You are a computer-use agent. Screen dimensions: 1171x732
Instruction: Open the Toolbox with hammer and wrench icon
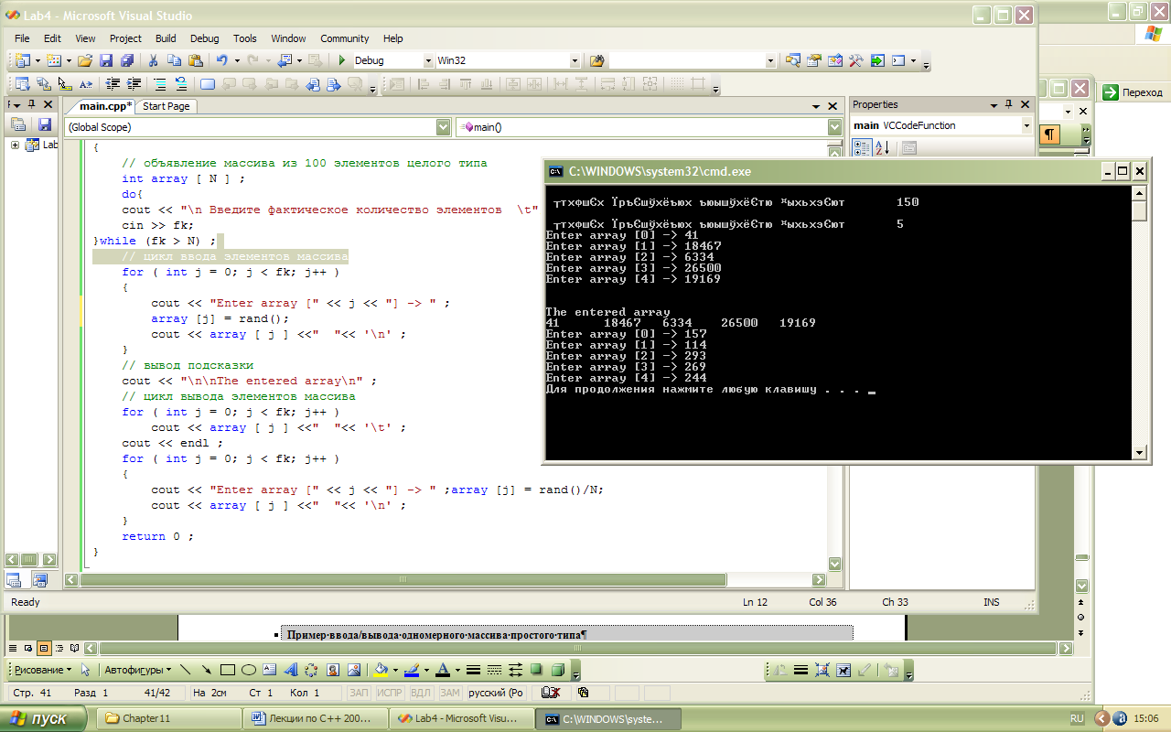pyautogui.click(x=856, y=60)
